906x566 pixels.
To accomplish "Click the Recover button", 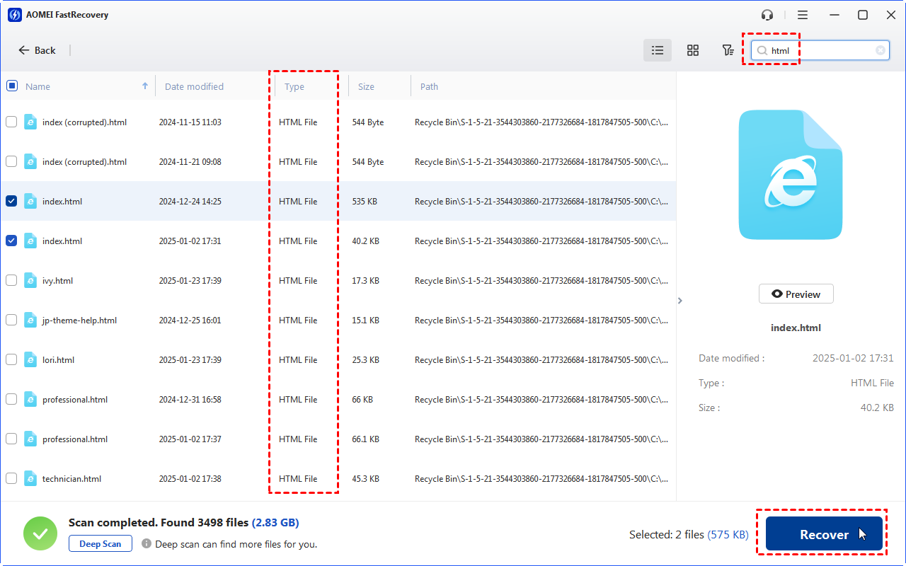I will click(824, 534).
